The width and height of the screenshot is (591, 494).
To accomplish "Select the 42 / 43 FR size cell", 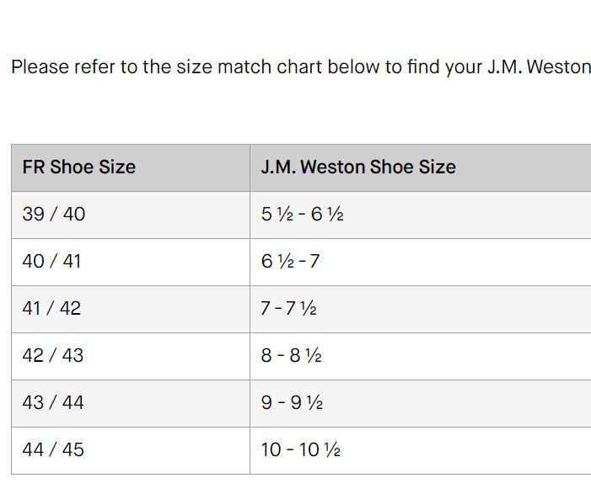I will tap(53, 355).
